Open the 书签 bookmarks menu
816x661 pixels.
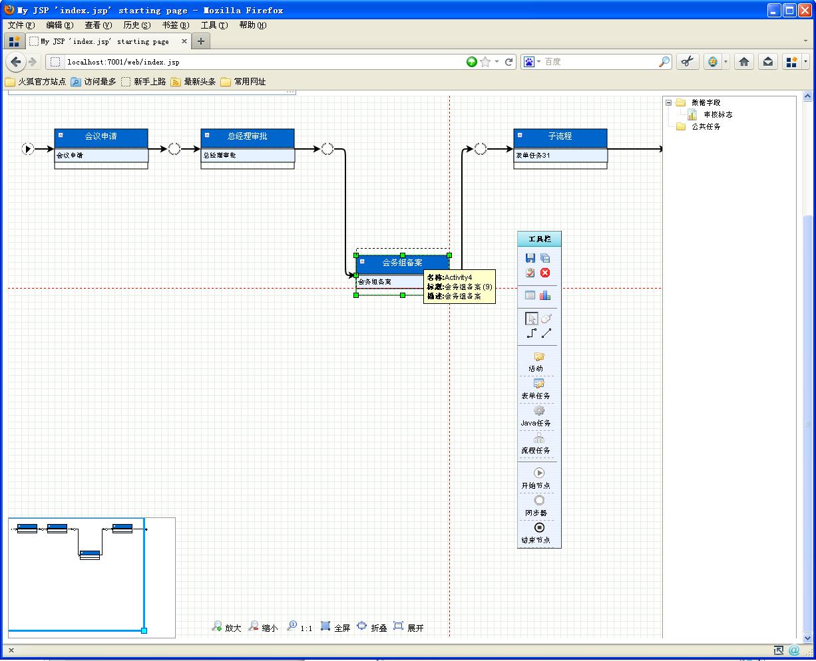click(x=175, y=25)
